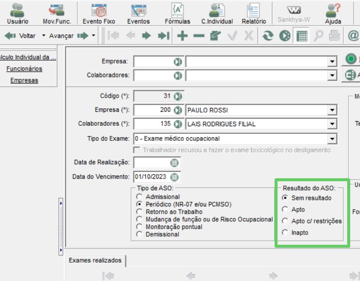Click the magnifier search icon

[319, 35]
